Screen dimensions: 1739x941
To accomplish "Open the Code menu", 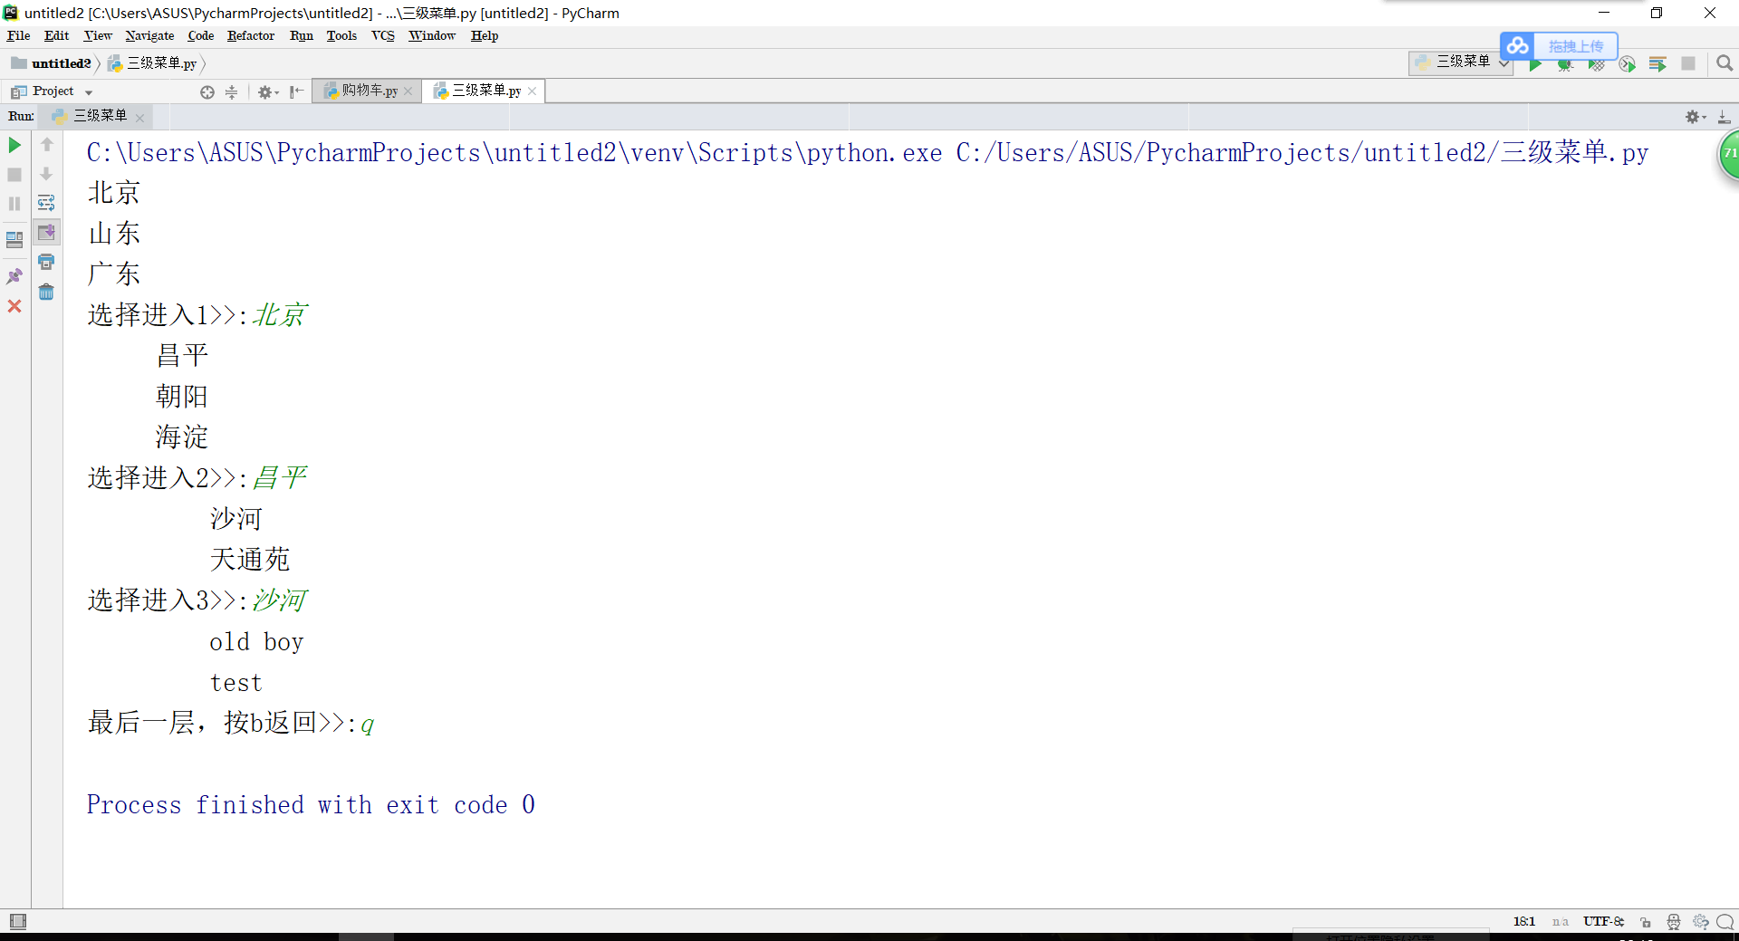I will [201, 35].
